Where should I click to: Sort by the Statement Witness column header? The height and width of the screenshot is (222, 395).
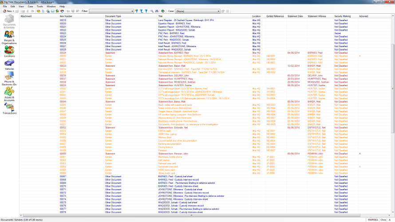(x=320, y=16)
